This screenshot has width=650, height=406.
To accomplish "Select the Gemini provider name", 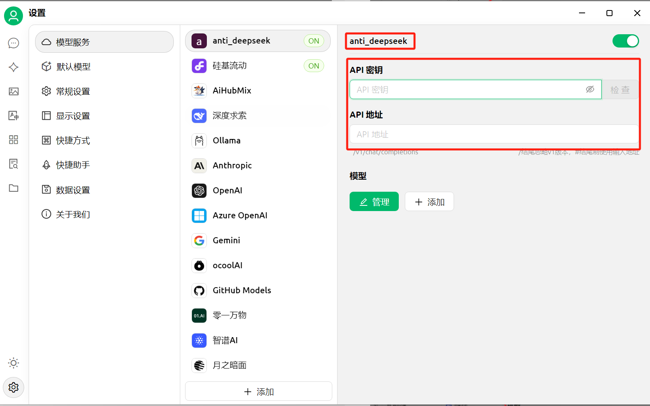I will coord(227,240).
